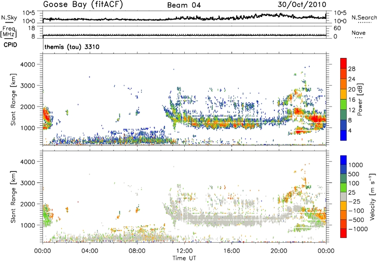Click the '28' Power colorbar tick

point(352,69)
